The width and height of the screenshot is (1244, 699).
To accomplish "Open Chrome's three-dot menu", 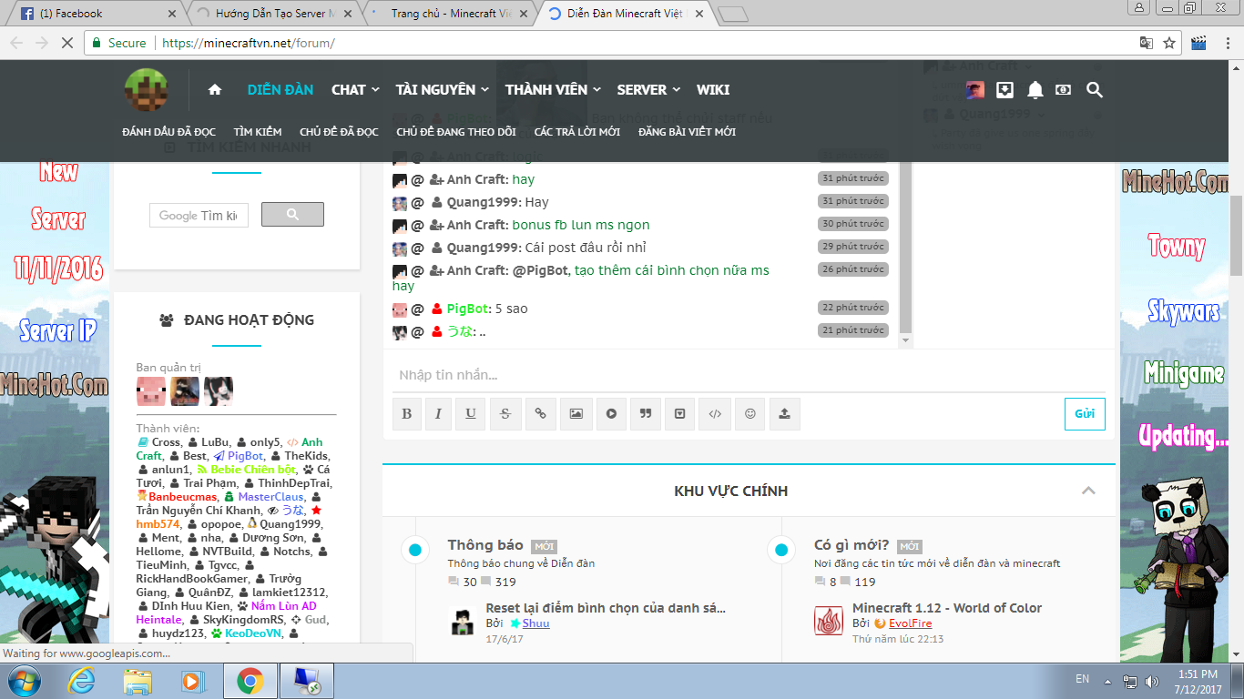I will 1227,43.
